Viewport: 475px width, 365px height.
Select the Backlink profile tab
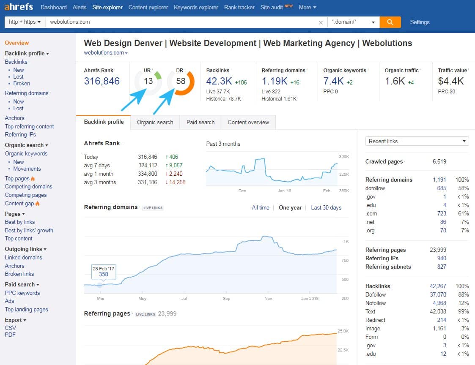[104, 122]
